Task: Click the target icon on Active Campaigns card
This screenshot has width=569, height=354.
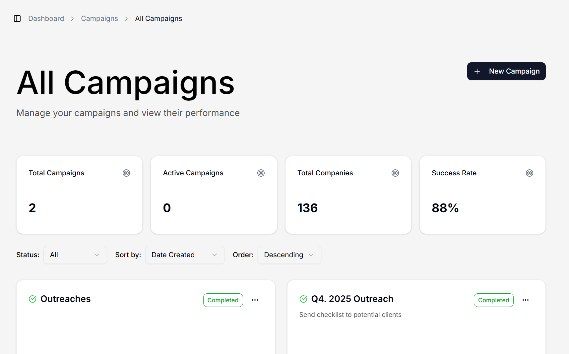Action: coord(261,173)
